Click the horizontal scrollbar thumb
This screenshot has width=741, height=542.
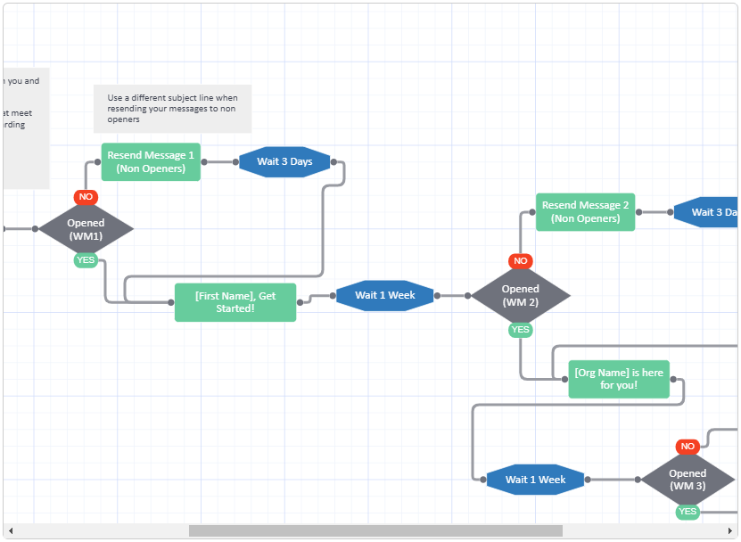[375, 531]
